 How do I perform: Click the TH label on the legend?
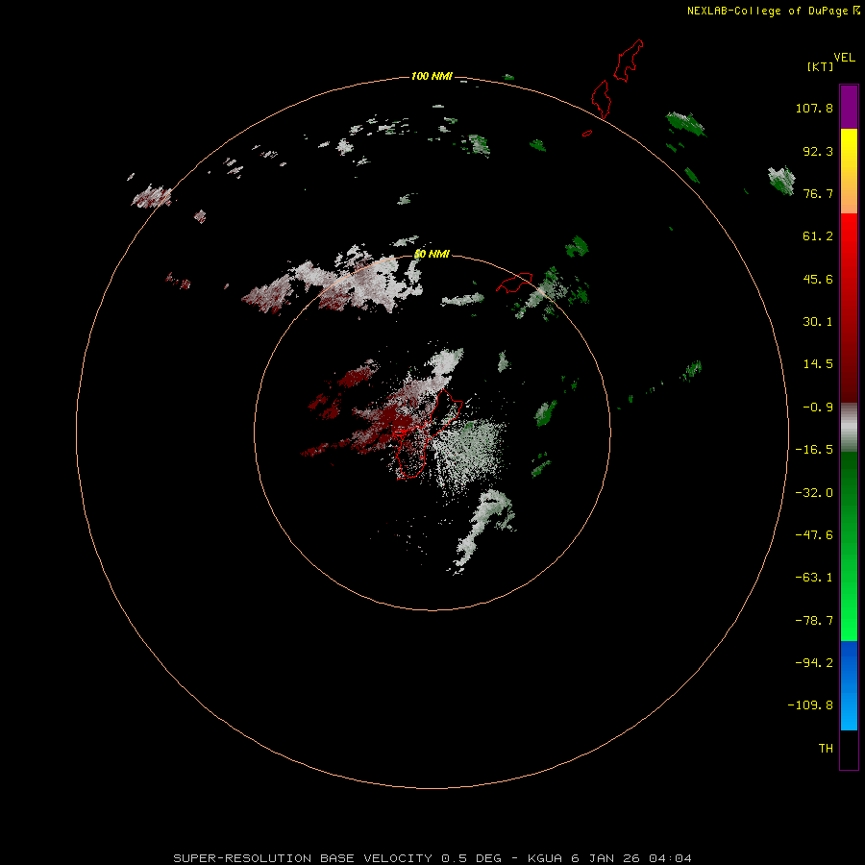pyautogui.click(x=826, y=748)
